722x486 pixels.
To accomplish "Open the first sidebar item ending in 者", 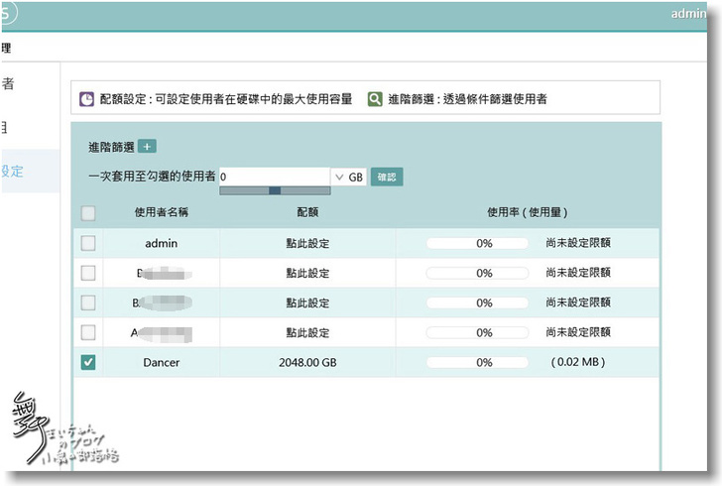I will pyautogui.click(x=10, y=84).
